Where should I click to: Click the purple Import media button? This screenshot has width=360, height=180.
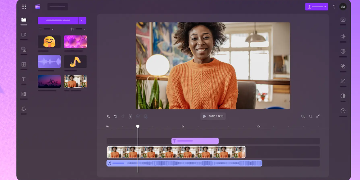pyautogui.click(x=58, y=20)
